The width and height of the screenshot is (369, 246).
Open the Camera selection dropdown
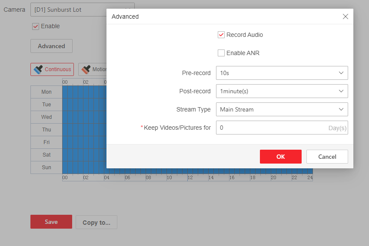click(x=82, y=10)
